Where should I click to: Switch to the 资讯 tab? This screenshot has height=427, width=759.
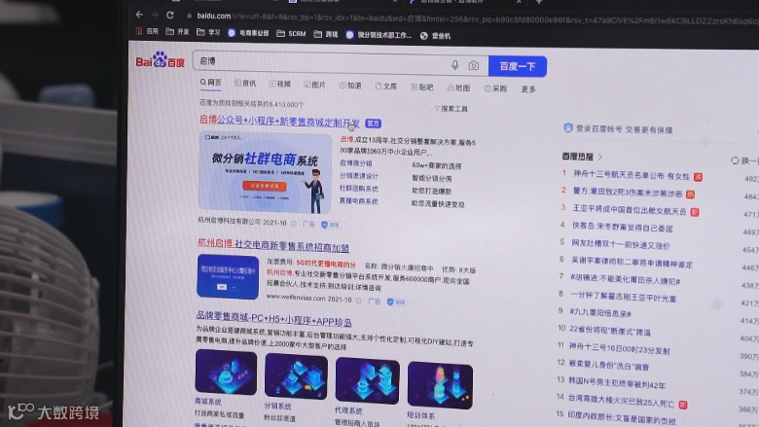pos(245,84)
